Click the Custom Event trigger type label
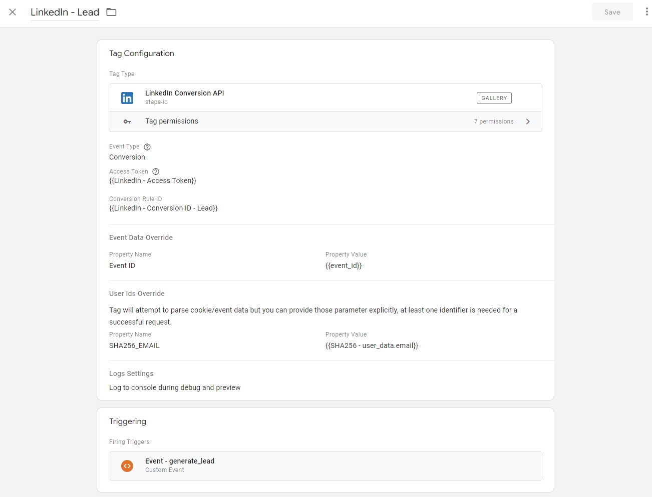 pyautogui.click(x=165, y=470)
